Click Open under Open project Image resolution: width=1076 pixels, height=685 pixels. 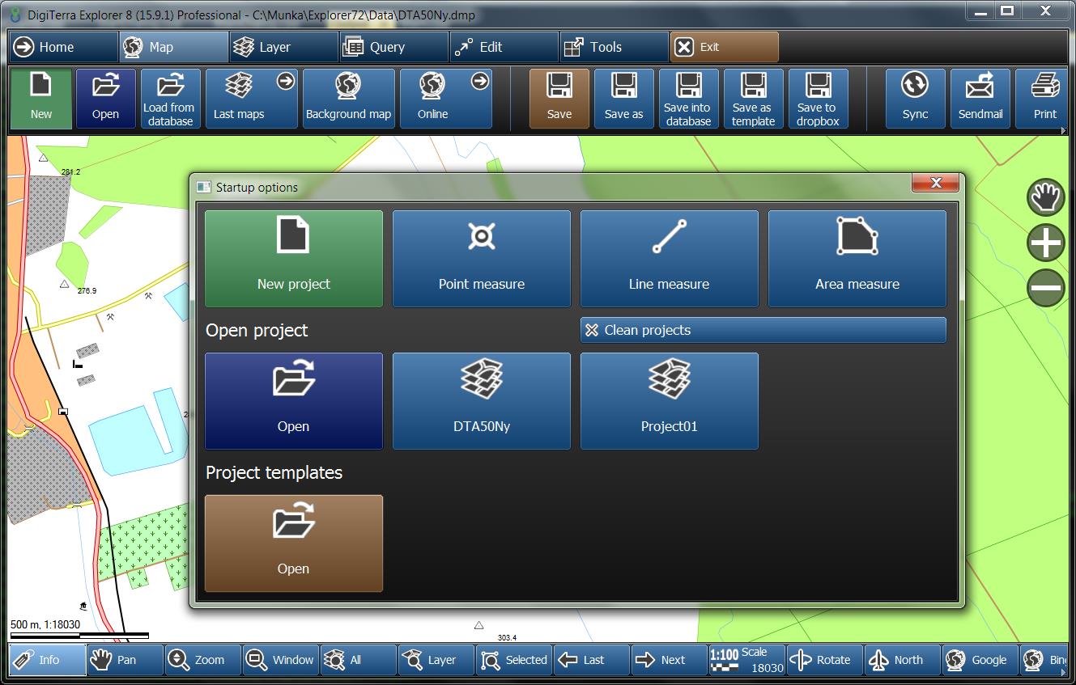(294, 401)
